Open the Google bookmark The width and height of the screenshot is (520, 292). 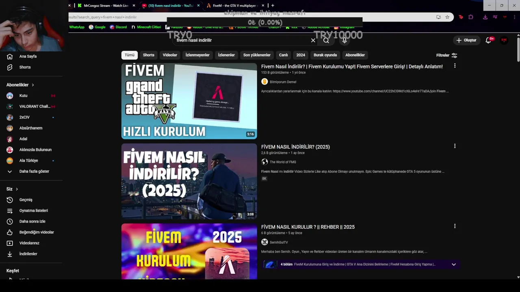[x=97, y=27]
